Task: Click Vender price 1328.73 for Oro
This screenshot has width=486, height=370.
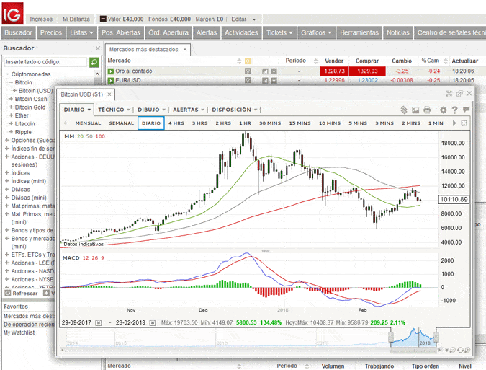Action: 334,71
